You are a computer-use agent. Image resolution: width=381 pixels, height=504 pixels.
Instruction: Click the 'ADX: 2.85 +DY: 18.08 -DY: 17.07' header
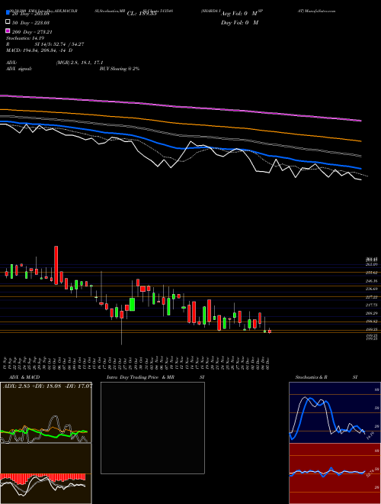47,386
